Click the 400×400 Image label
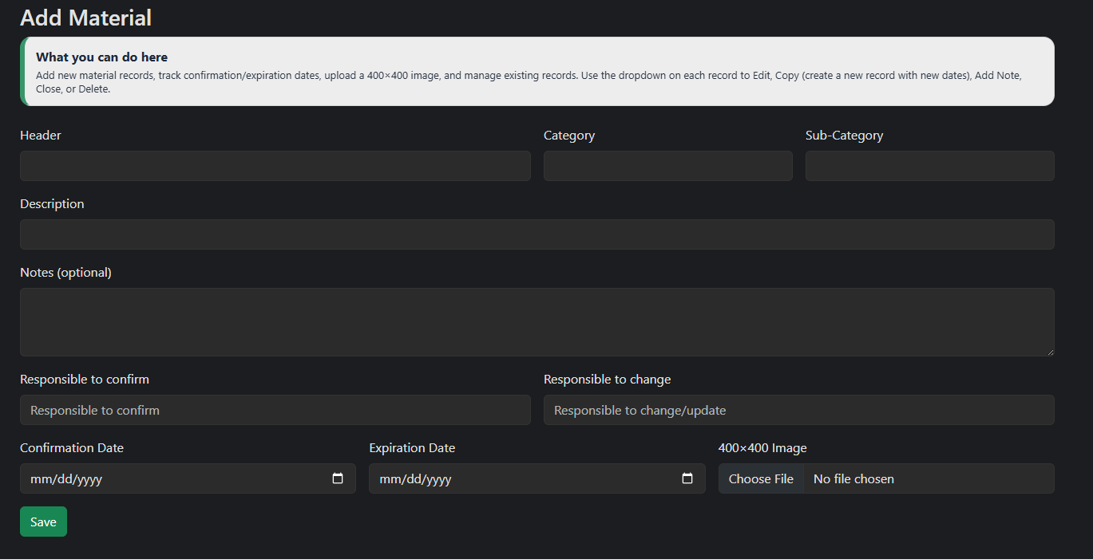Screen dimensions: 1093x559 pos(762,448)
